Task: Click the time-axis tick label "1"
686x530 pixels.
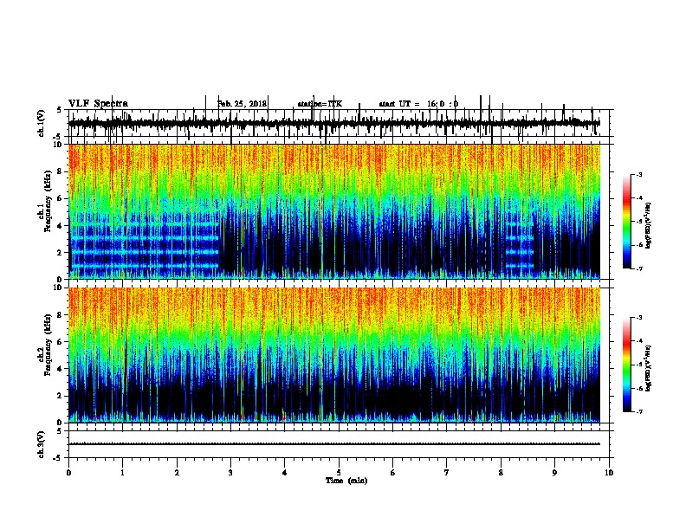Action: pos(122,473)
